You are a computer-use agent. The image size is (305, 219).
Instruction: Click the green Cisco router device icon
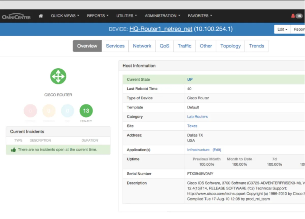pos(58,76)
